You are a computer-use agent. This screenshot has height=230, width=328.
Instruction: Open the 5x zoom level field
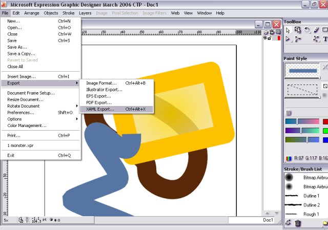tap(7, 220)
